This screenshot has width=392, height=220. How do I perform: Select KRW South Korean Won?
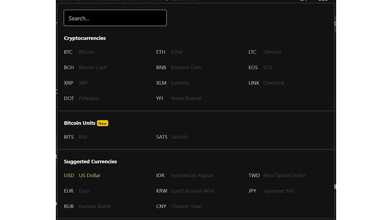click(185, 191)
